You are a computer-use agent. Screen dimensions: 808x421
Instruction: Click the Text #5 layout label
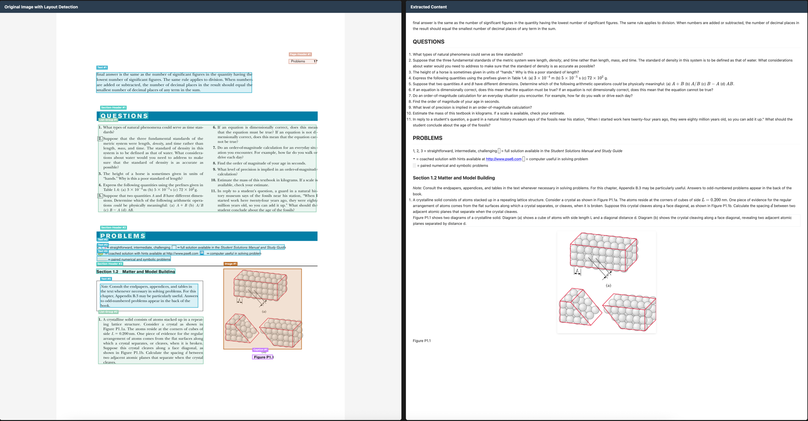tap(106, 279)
